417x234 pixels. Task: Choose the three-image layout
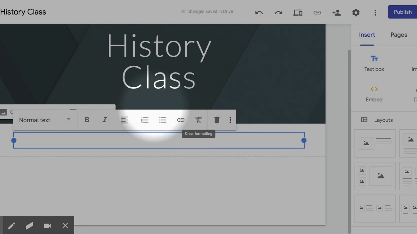(x=375, y=176)
